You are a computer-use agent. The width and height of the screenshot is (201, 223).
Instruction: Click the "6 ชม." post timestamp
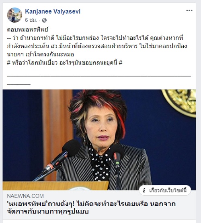pyautogui.click(x=31, y=20)
